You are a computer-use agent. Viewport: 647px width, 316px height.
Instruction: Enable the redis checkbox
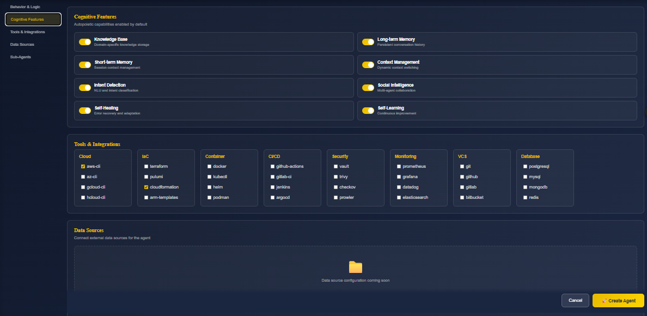pyautogui.click(x=525, y=198)
